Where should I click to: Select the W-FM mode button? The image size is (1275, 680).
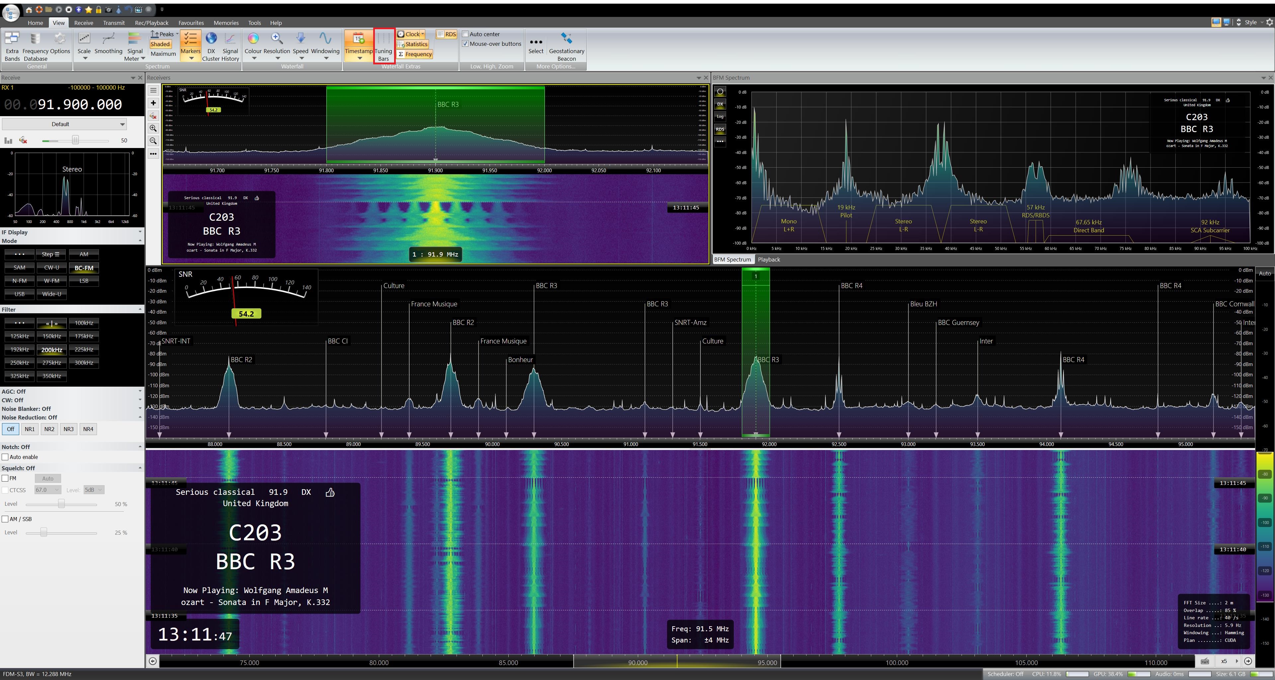point(51,281)
